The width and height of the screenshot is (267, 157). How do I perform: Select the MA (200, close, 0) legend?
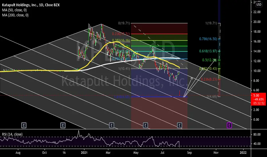pos(15,15)
